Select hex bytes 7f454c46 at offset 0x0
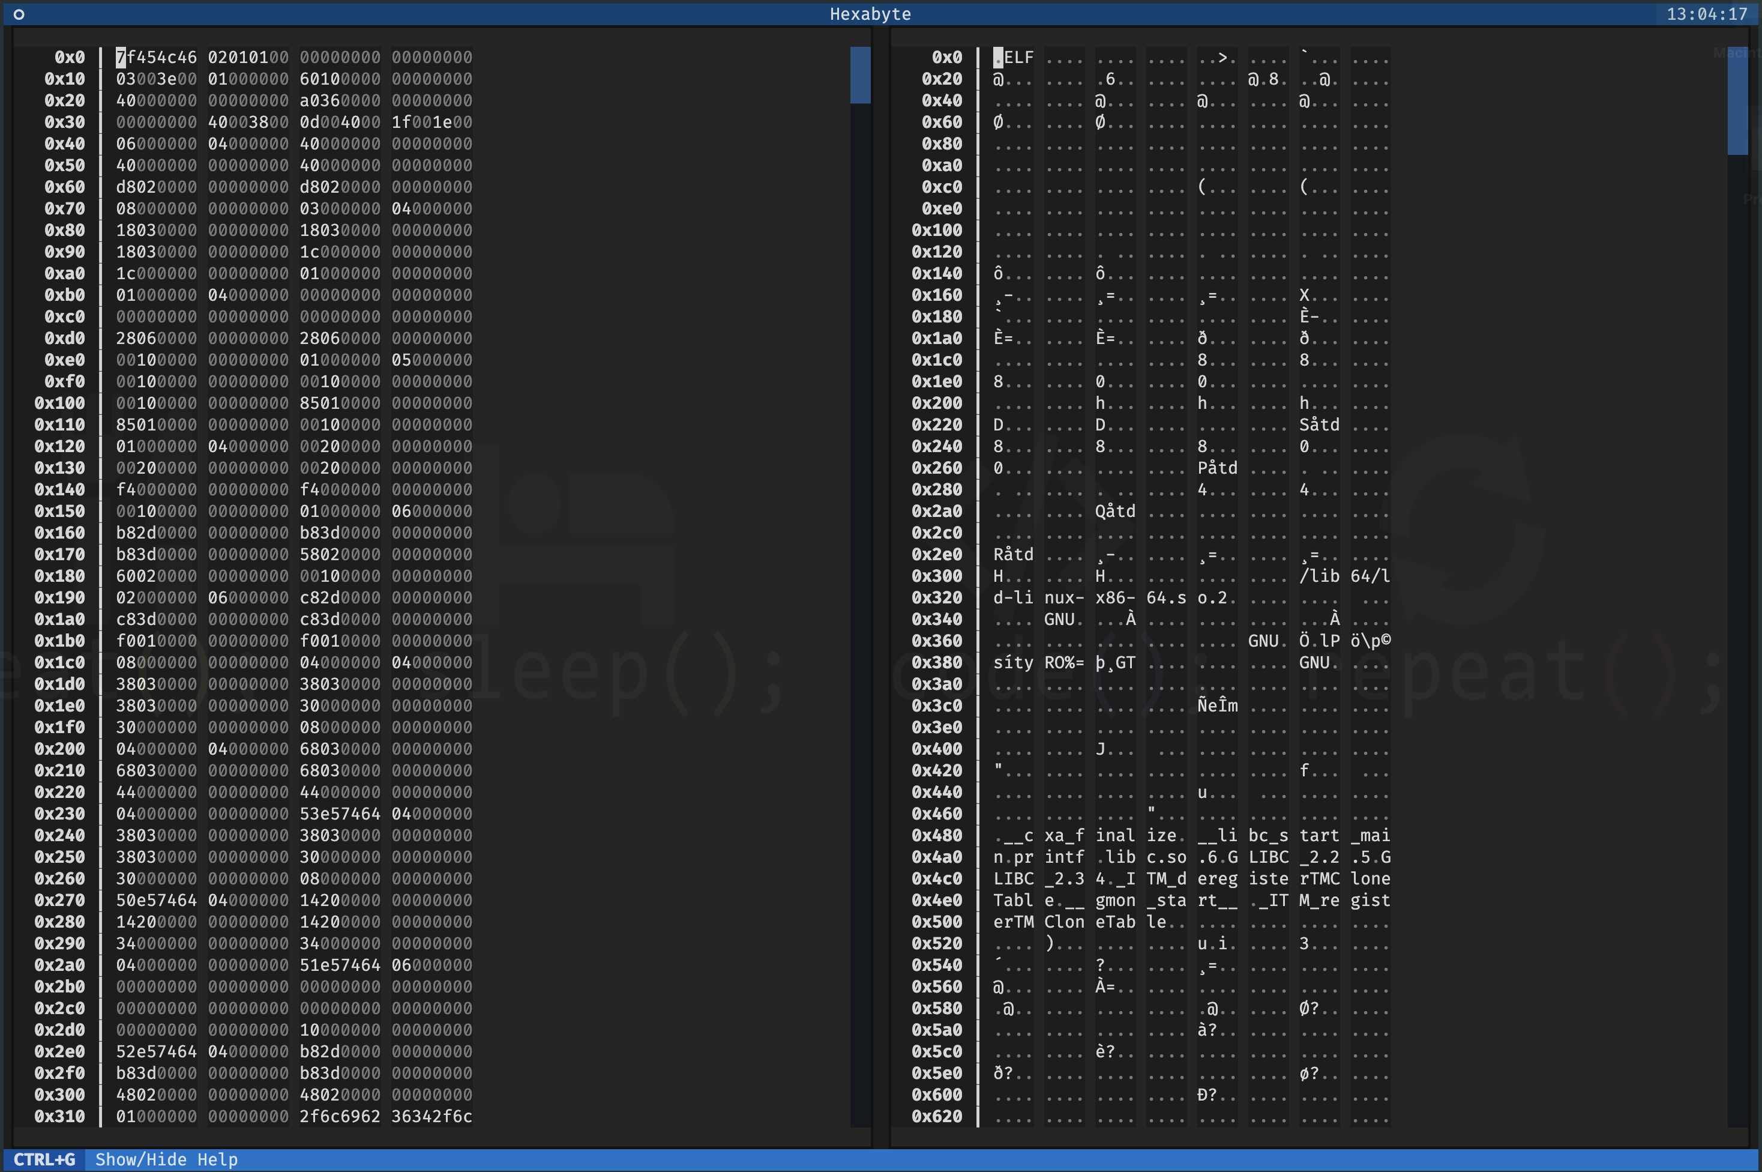Screen dimensions: 1762x1172 click(x=157, y=58)
